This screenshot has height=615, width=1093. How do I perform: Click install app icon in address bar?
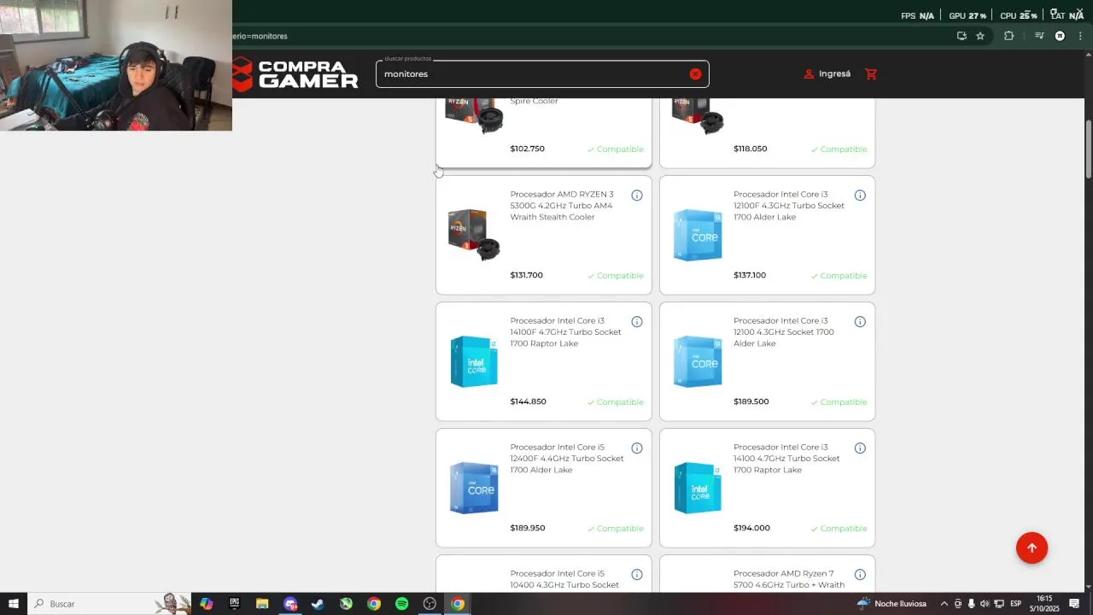click(x=961, y=36)
